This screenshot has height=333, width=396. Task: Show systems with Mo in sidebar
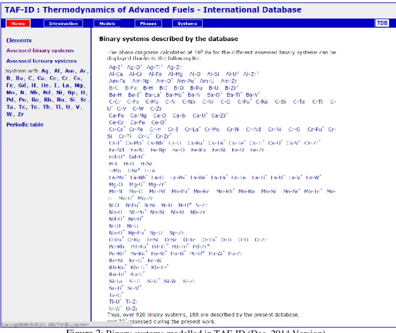click(x=10, y=92)
